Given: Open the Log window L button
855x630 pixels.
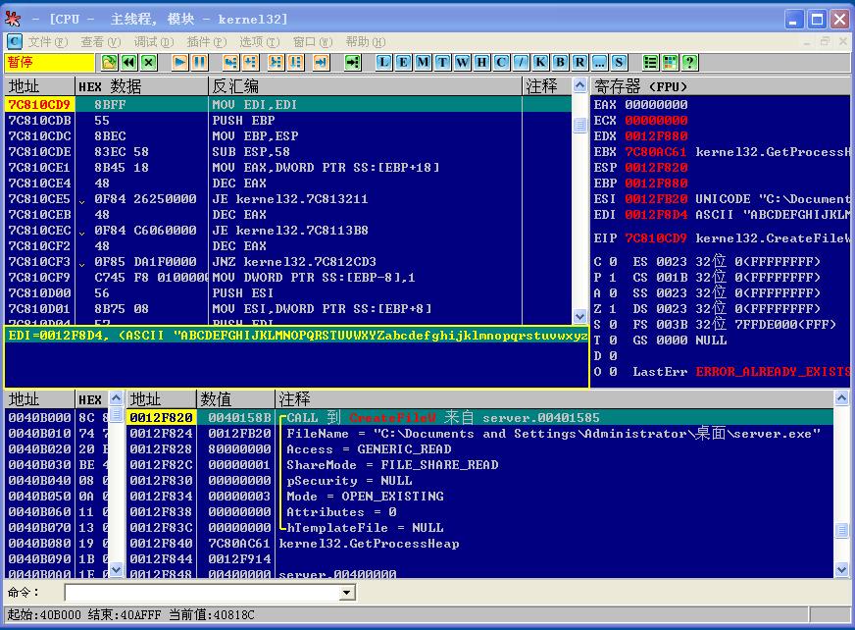Looking at the screenshot, I should [x=384, y=62].
